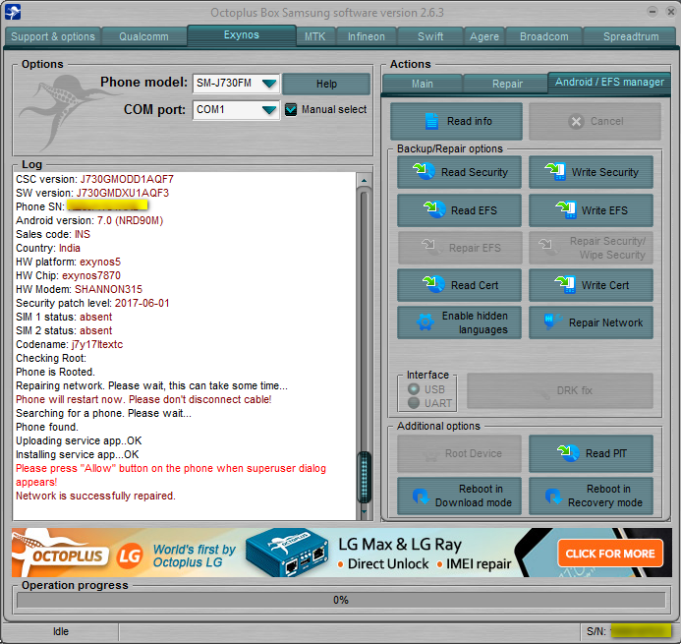681x644 pixels.
Task: Click the 'Codename: j7y17ltextc' log line
Action: click(x=70, y=344)
